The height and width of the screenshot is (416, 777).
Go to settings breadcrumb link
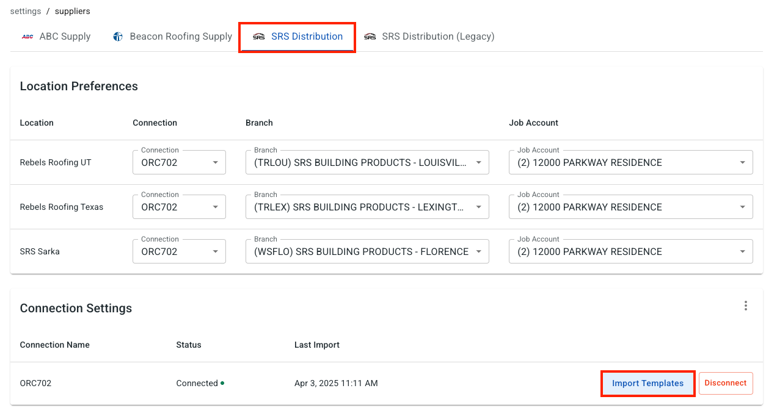pyautogui.click(x=26, y=11)
